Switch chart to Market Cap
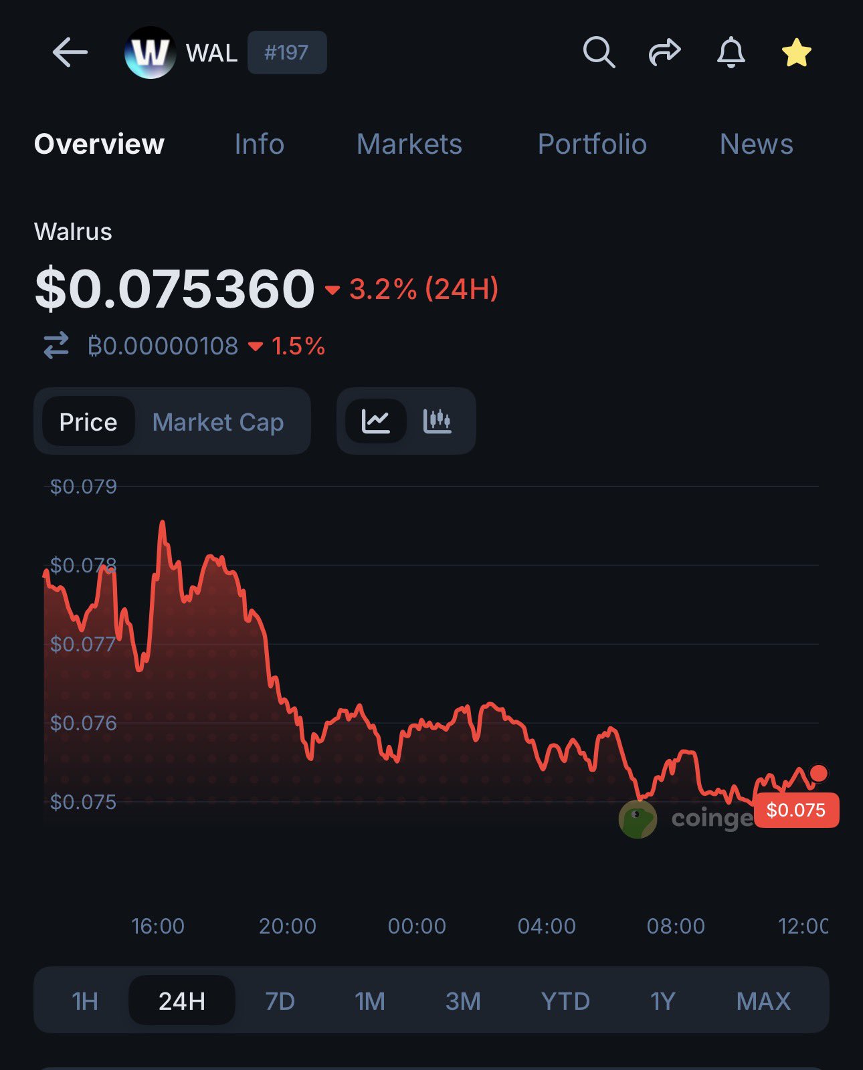Viewport: 863px width, 1070px height. pos(218,422)
